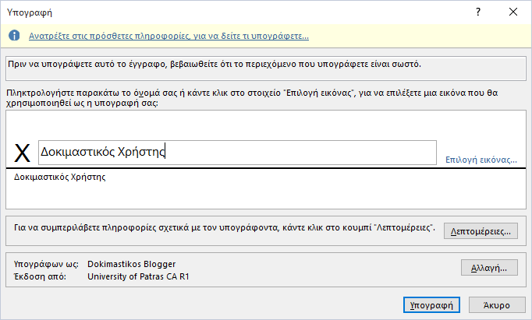The height and width of the screenshot is (320, 532).
Task: Close the Υπογραφή dialog with X
Action: pos(513,12)
